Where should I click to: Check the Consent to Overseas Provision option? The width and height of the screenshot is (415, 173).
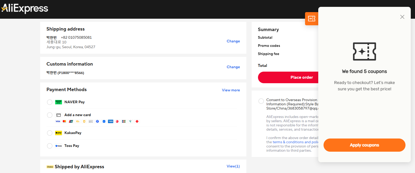(x=261, y=101)
